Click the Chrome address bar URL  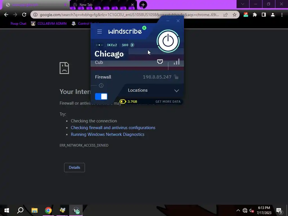tap(129, 15)
